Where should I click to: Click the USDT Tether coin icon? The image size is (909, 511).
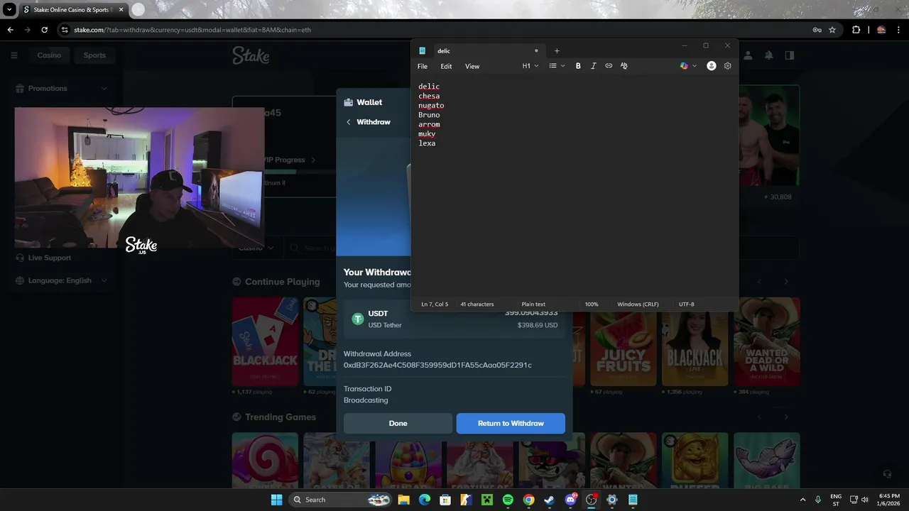358,319
